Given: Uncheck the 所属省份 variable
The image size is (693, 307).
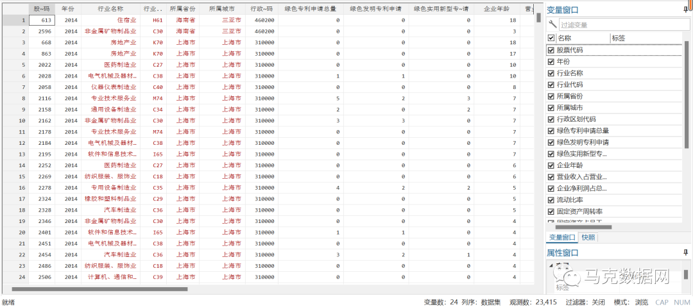Looking at the screenshot, I should click(x=551, y=96).
